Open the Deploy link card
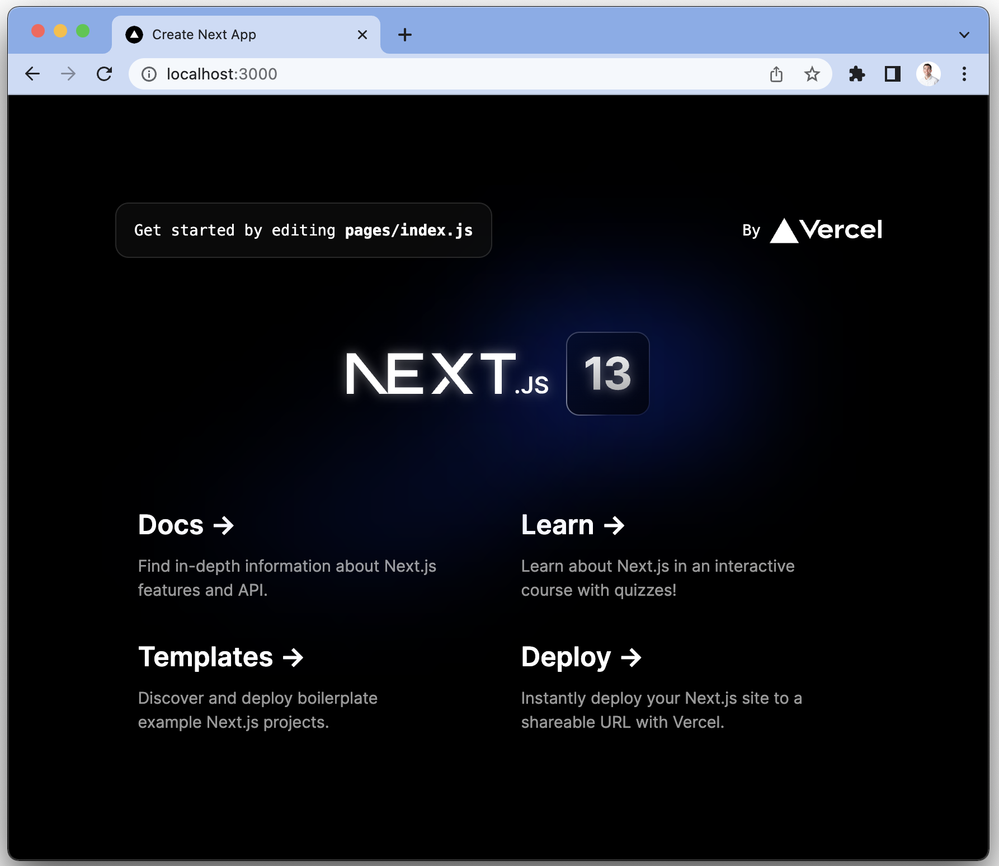 [x=581, y=657]
